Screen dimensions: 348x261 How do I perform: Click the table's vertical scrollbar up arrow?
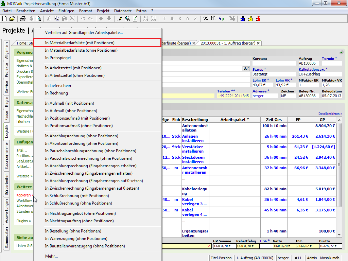(339, 120)
